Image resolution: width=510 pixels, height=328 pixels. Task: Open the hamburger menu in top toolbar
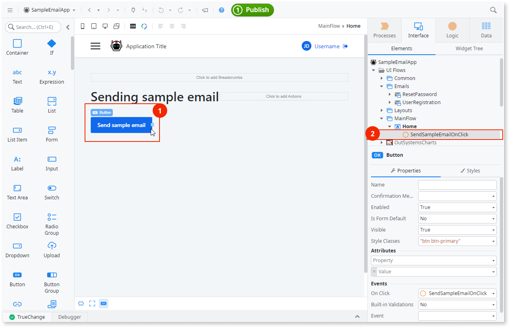(10, 10)
